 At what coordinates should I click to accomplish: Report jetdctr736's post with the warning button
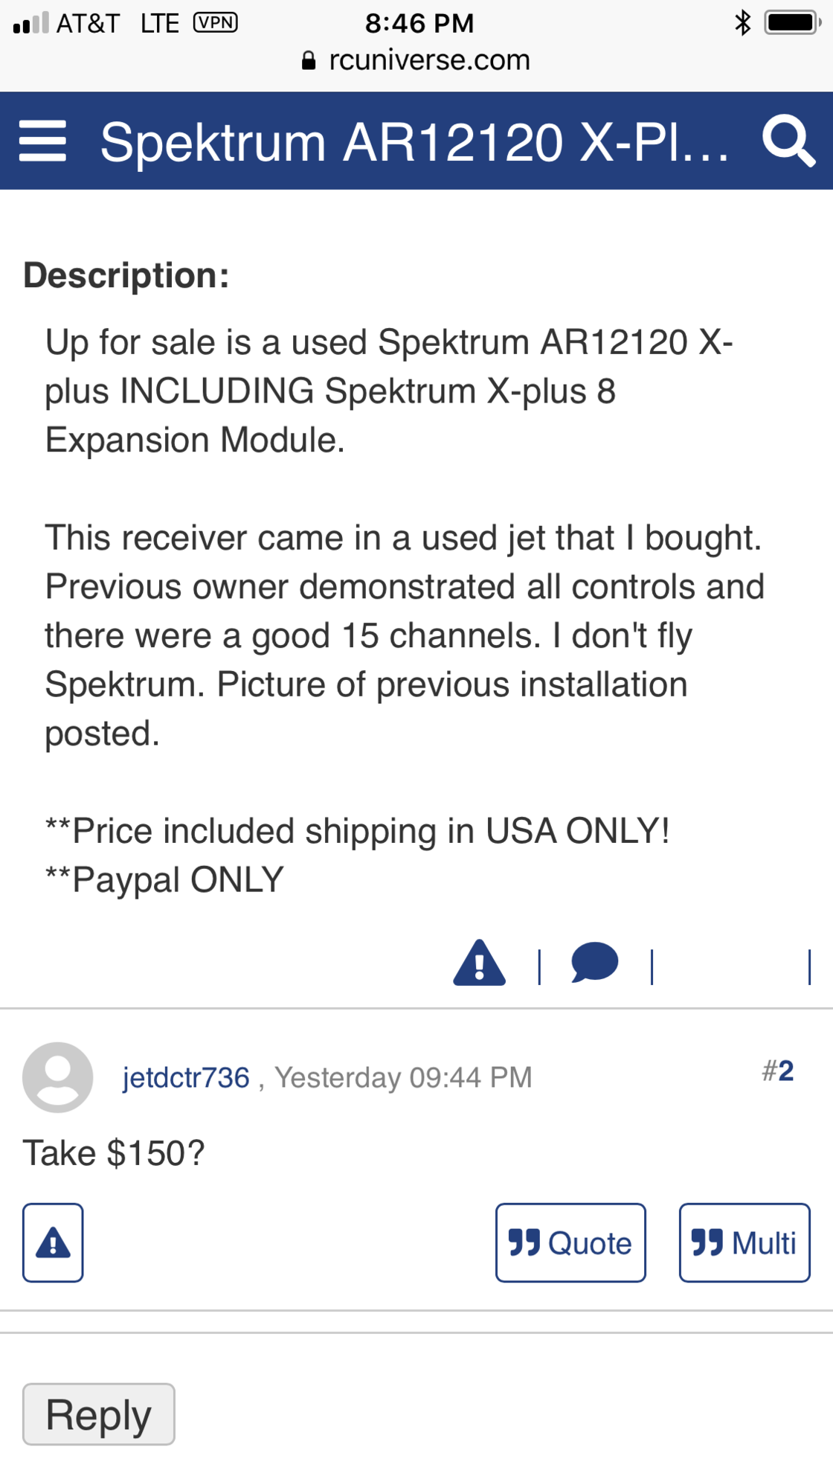tap(53, 1242)
